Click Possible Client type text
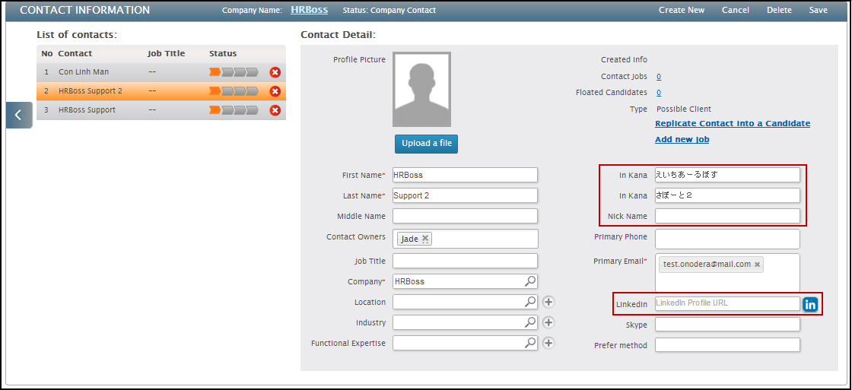Viewport: 852px width, 390px height. pos(684,109)
